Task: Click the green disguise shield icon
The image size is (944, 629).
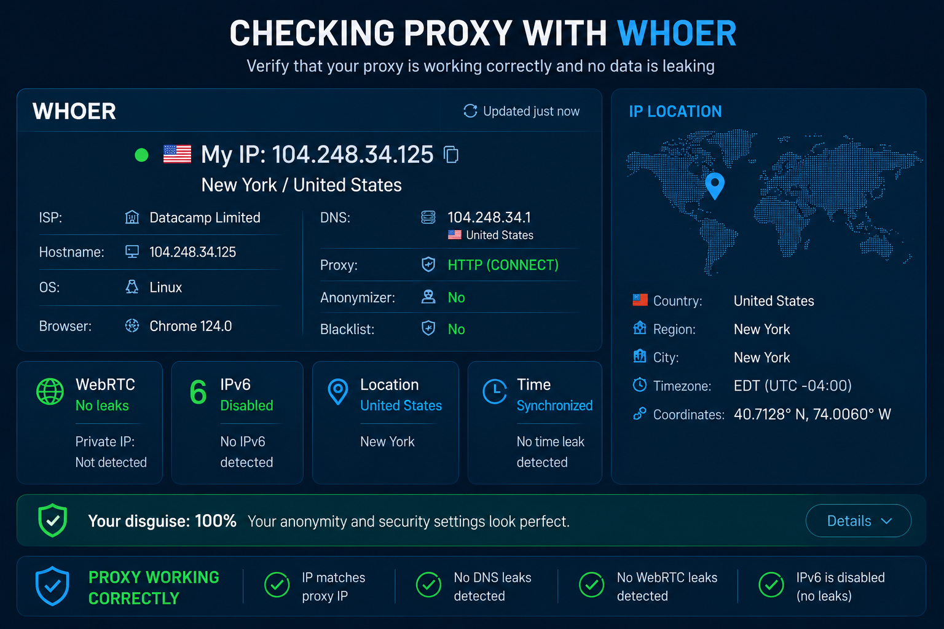Action: pyautogui.click(x=53, y=520)
